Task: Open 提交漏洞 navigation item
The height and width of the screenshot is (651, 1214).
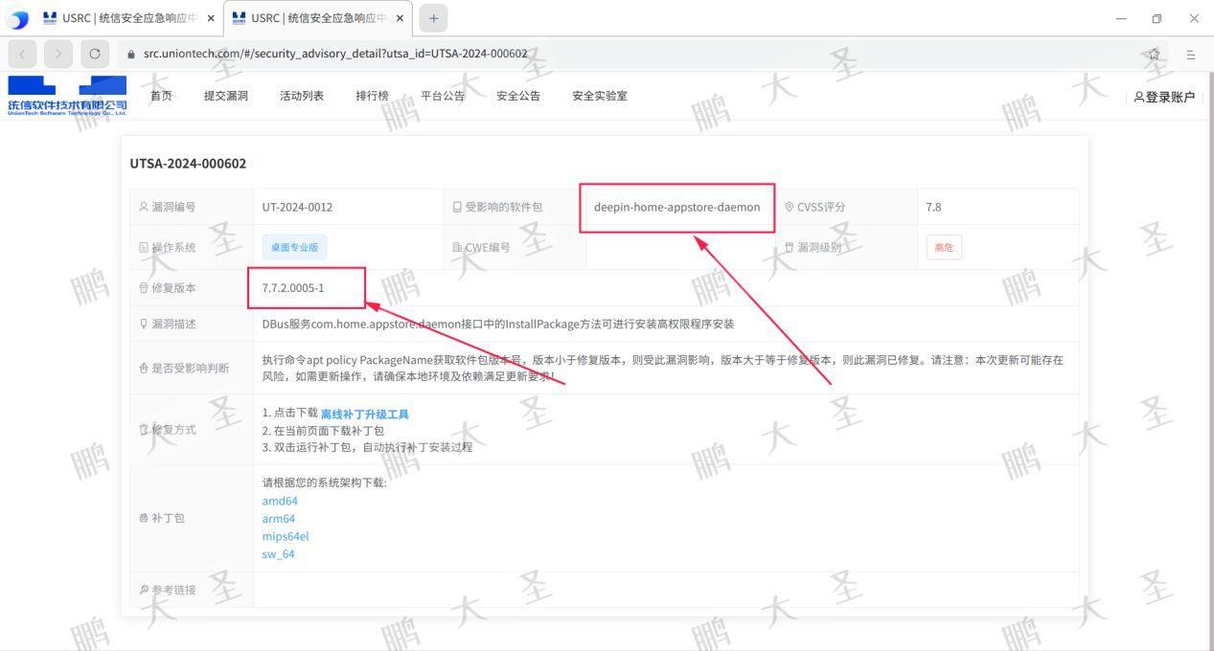Action: 226,96
